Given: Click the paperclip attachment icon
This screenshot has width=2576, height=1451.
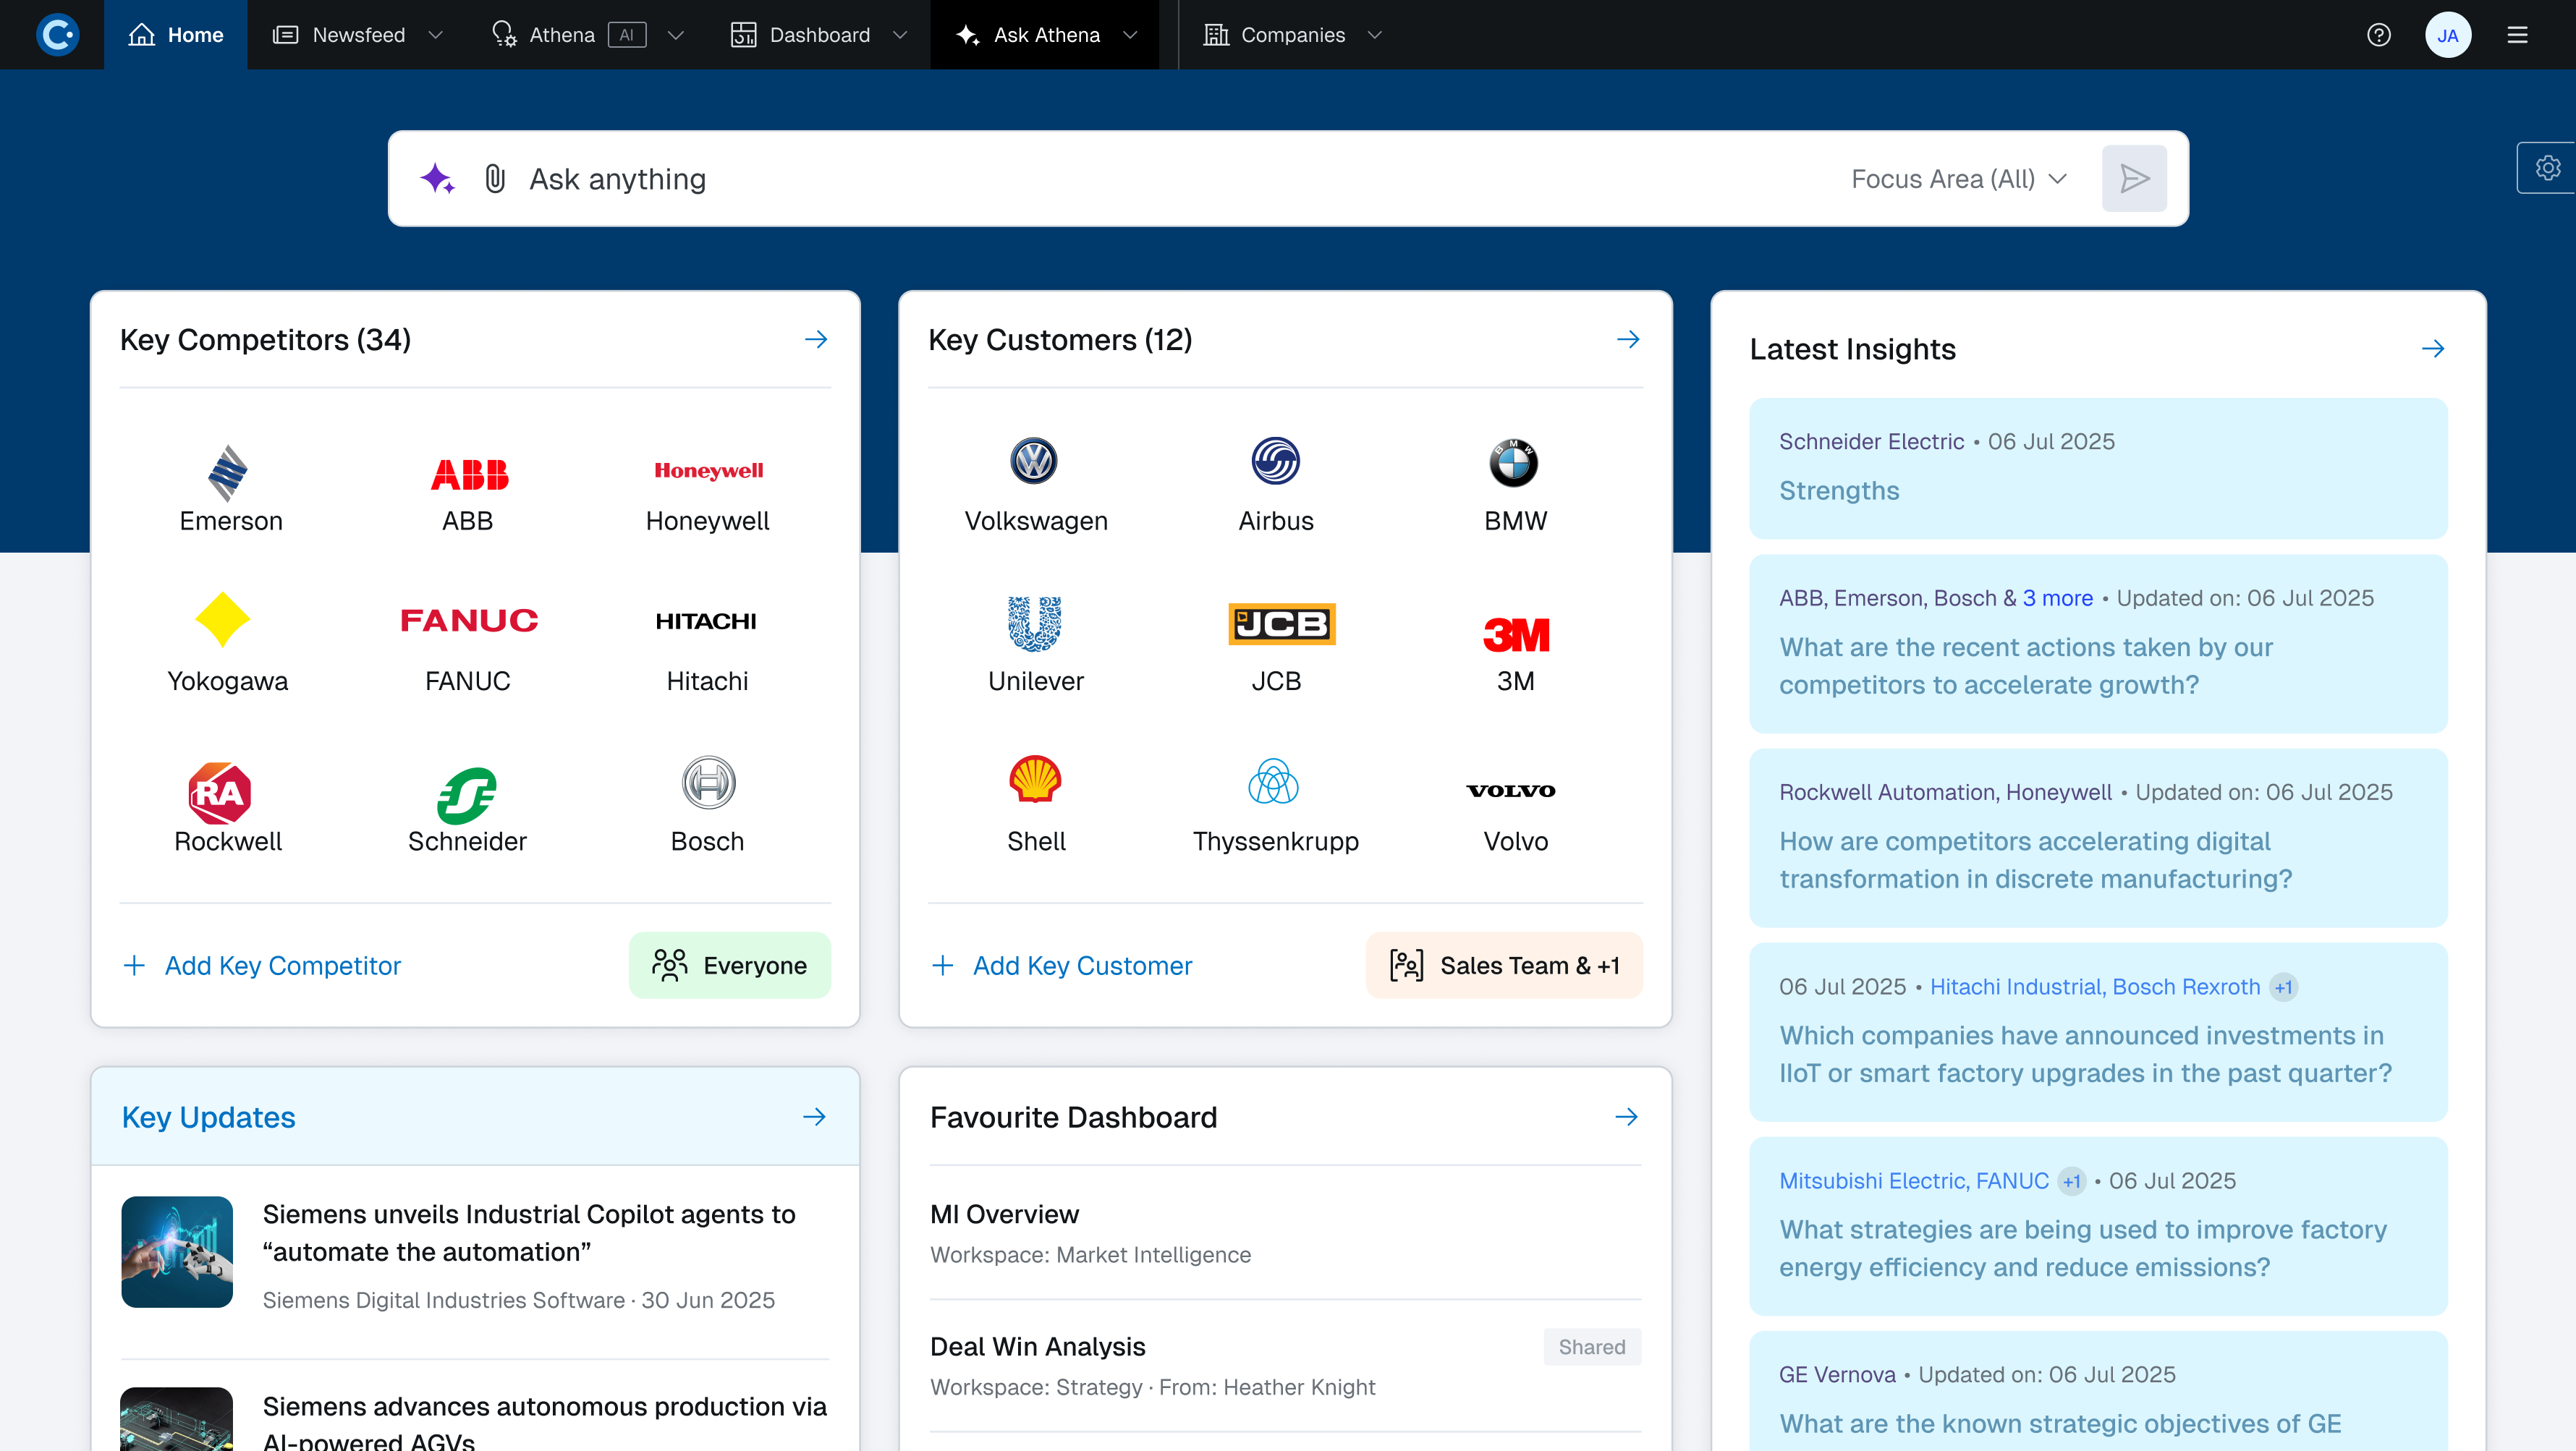Looking at the screenshot, I should tap(495, 179).
